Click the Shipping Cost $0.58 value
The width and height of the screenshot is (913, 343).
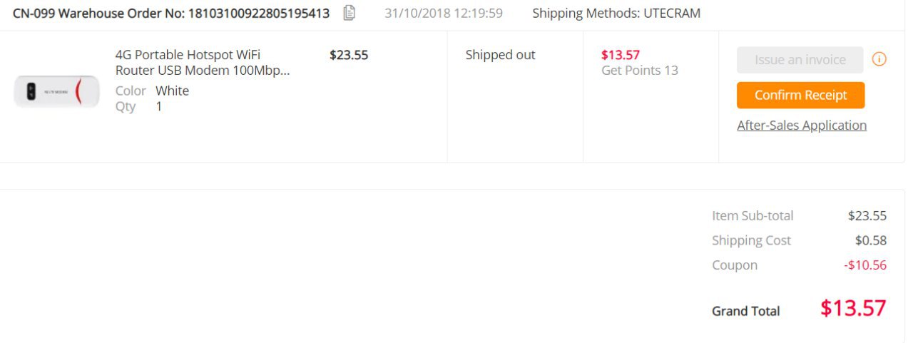tap(871, 240)
